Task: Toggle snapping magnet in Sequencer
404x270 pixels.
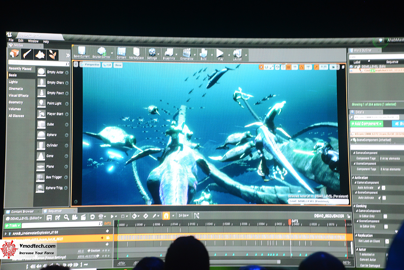Action: pyautogui.click(x=166, y=216)
